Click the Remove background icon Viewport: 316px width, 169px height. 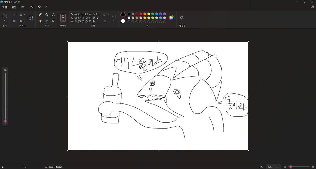click(14, 21)
